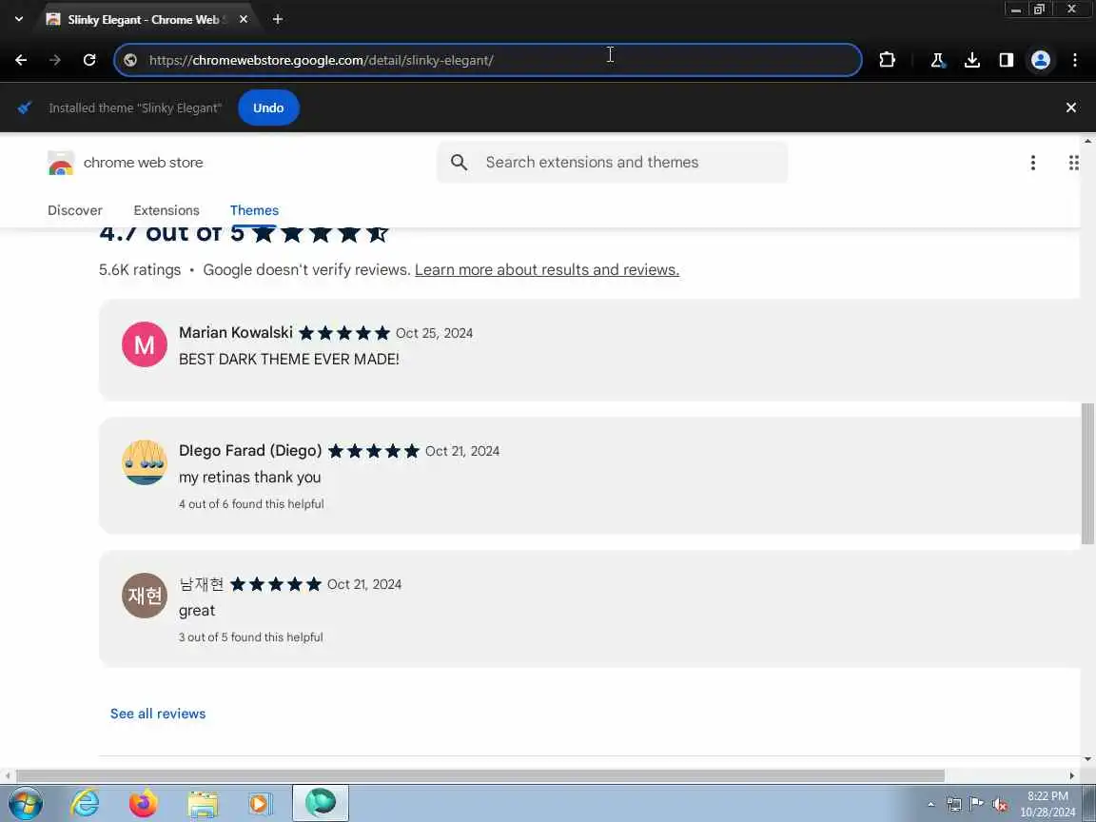
Task: Launch Internet Explorer from the taskbar
Action: pos(85,803)
